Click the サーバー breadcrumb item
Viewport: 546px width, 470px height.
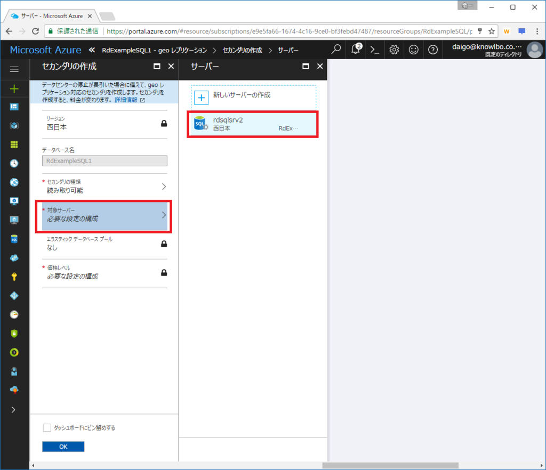pos(288,51)
